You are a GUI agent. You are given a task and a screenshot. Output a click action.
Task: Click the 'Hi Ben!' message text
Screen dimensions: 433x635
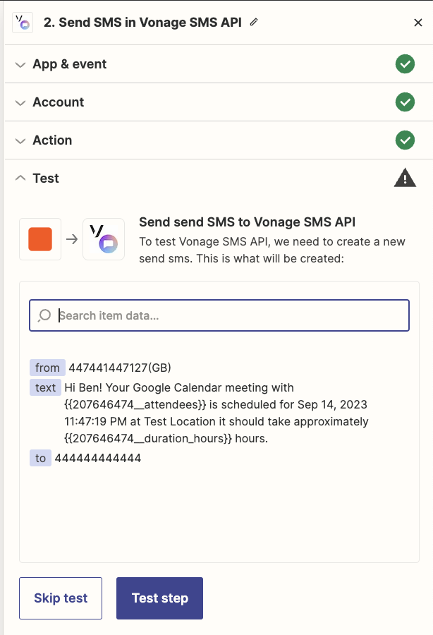click(216, 413)
